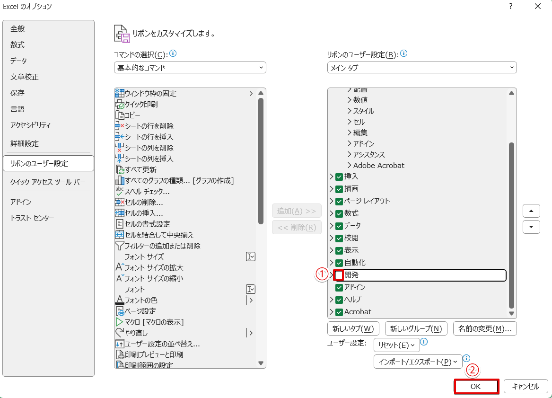
Task: Select the フォントの色 icon
Action: pyautogui.click(x=119, y=300)
